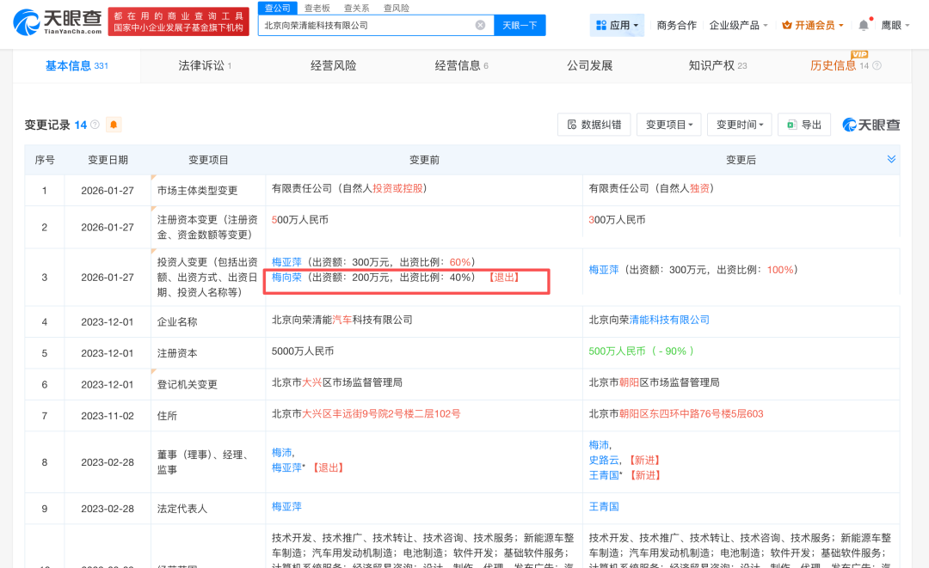The image size is (929, 568).
Task: Expand the table using the blue double-chevron
Action: (x=892, y=160)
